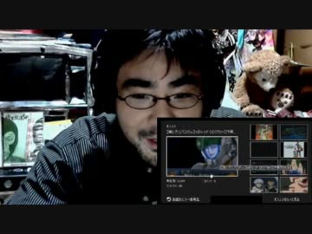This screenshot has width=312, height=234.
Task: Click the replay-from-start text button
Action: pyautogui.click(x=186, y=199)
